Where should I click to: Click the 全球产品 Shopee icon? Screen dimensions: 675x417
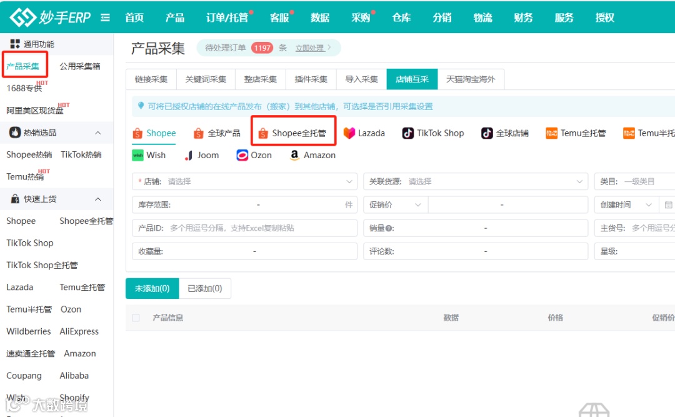point(199,133)
